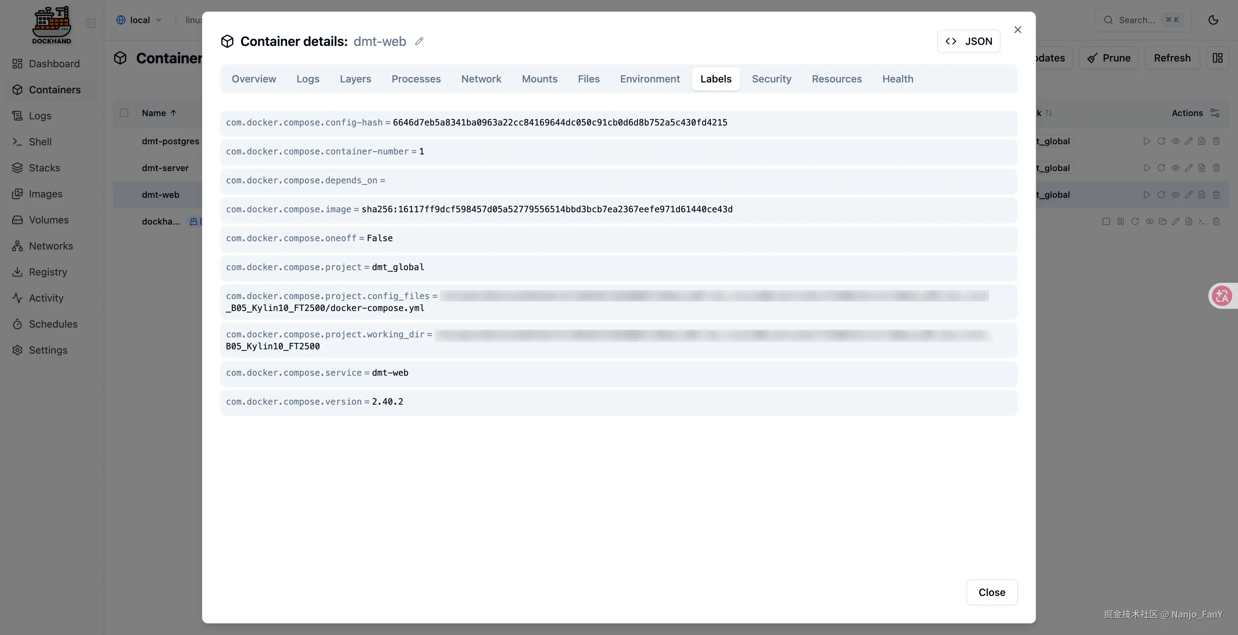The width and height of the screenshot is (1238, 635).
Task: Open column settings next to Actions header
Action: 1215,113
